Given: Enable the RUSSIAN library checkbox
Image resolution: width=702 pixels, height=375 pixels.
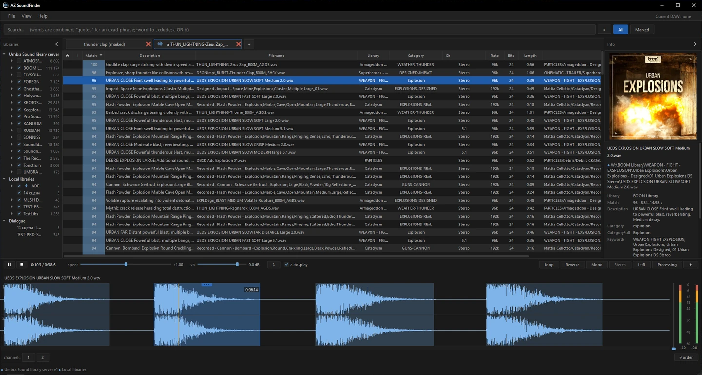Looking at the screenshot, I should point(19,131).
